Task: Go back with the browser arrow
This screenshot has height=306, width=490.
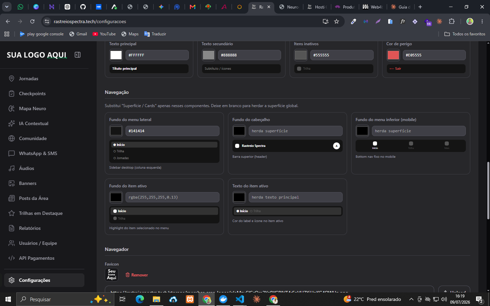Action: [x=8, y=21]
